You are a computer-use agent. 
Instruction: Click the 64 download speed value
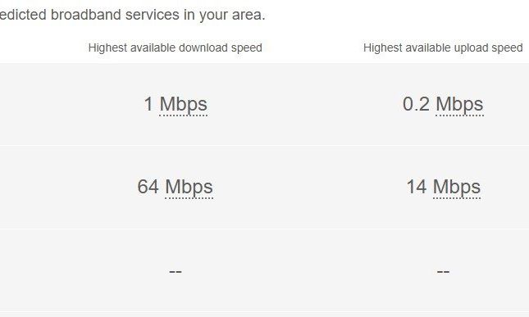148,187
